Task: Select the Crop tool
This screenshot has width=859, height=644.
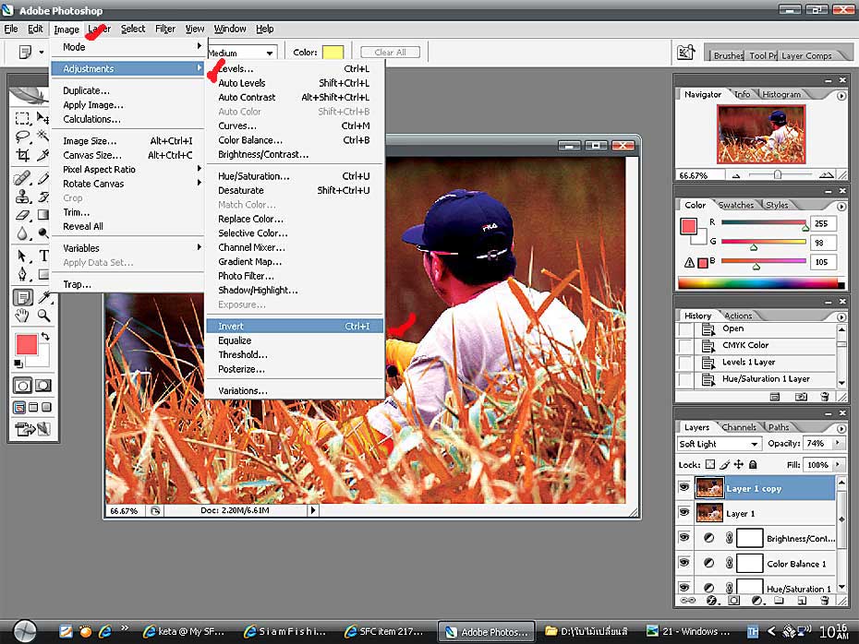Action: pos(22,155)
